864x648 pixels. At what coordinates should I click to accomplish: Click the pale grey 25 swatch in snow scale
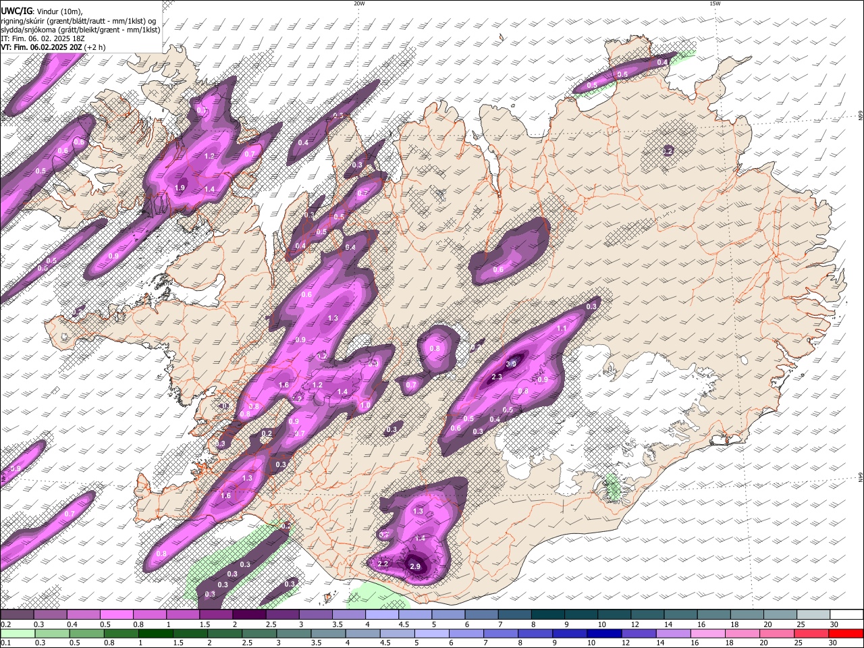point(813,615)
